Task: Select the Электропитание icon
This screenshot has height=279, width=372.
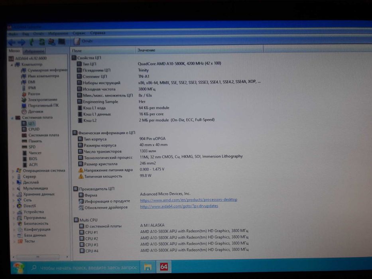Action: point(24,100)
